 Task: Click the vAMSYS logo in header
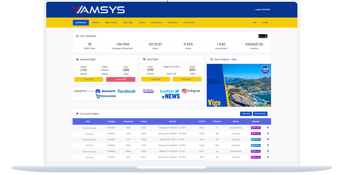pos(99,10)
